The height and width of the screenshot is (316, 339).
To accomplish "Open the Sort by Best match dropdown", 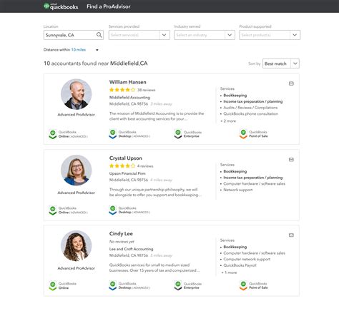I will (x=281, y=63).
